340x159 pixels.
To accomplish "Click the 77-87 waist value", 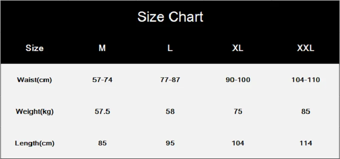I will pos(170,80).
